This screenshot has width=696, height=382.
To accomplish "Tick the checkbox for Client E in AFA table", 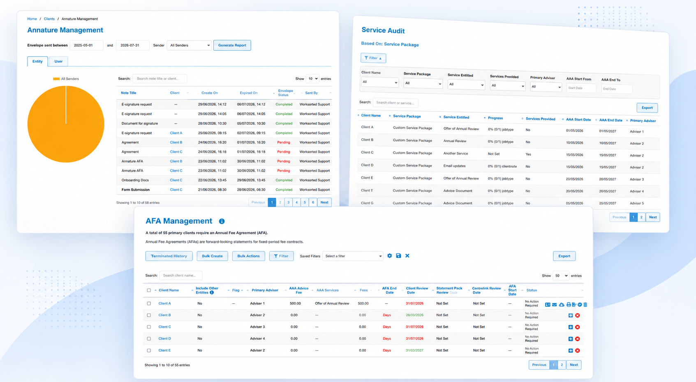I will tap(149, 351).
